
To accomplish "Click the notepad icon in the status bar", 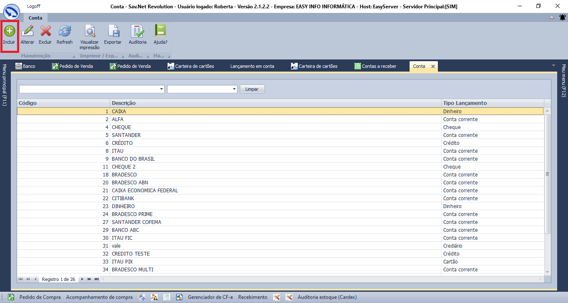I will tap(167, 297).
